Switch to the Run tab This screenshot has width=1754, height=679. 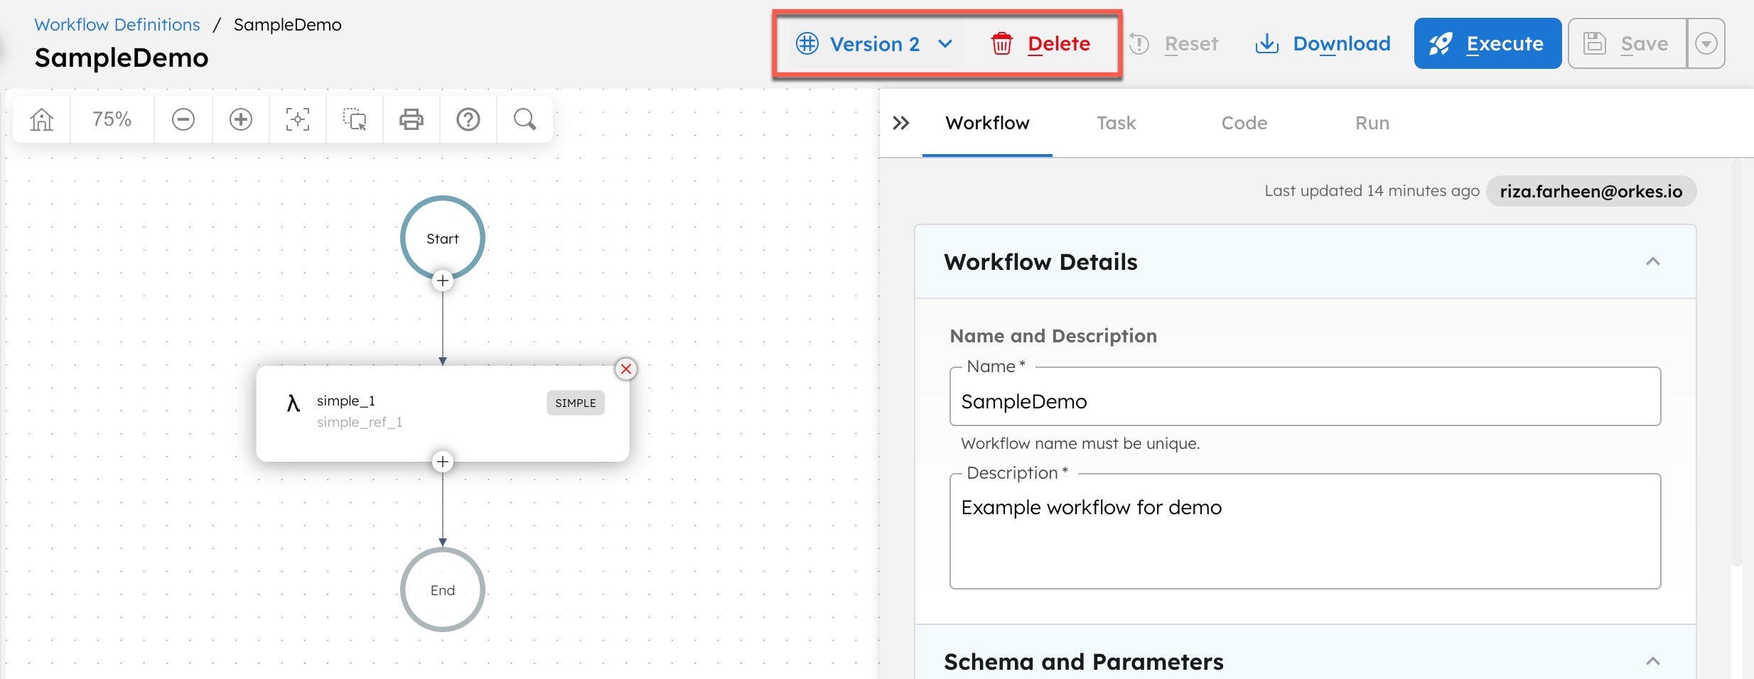pyautogui.click(x=1371, y=122)
